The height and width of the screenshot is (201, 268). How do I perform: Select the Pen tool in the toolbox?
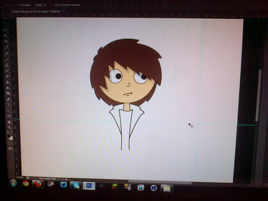pos(8,99)
